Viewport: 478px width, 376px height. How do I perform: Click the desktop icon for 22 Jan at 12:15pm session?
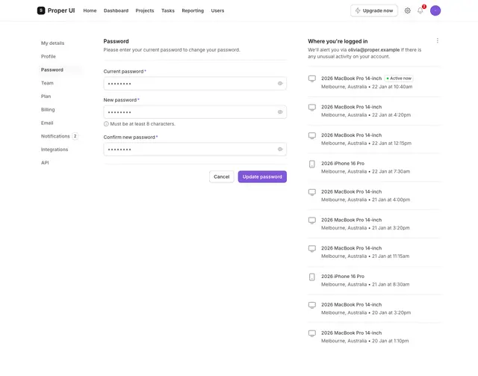312,135
